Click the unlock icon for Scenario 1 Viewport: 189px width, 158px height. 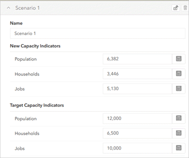(176, 8)
